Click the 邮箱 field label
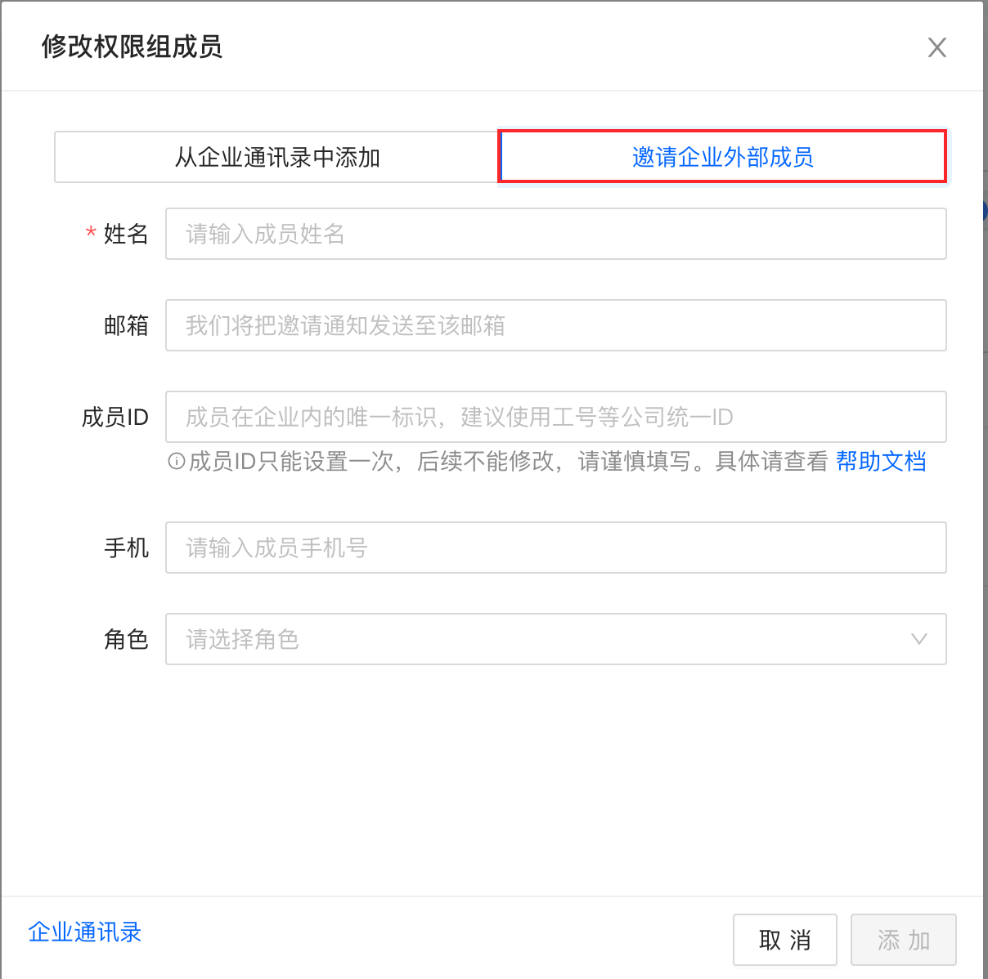Screen dimensions: 988x979 pyautogui.click(x=126, y=325)
